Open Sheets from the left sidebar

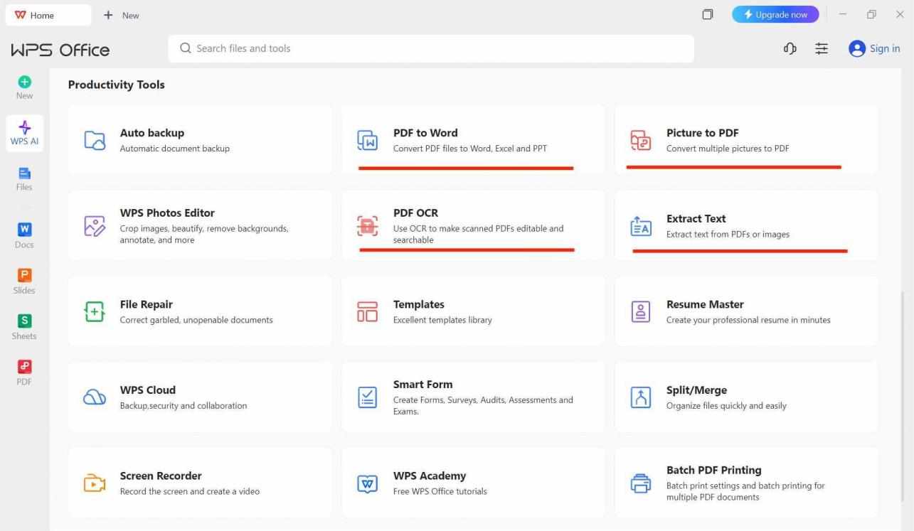pos(24,327)
